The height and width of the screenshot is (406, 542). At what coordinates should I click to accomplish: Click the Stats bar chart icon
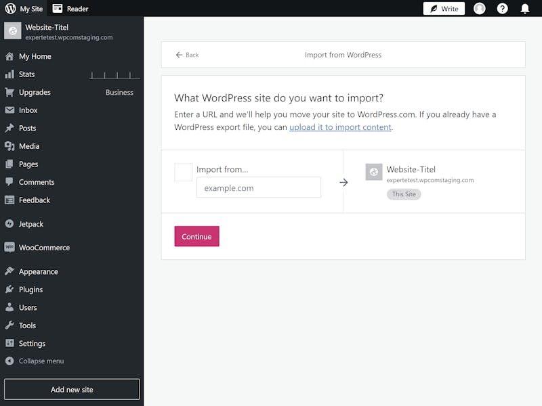[9, 74]
